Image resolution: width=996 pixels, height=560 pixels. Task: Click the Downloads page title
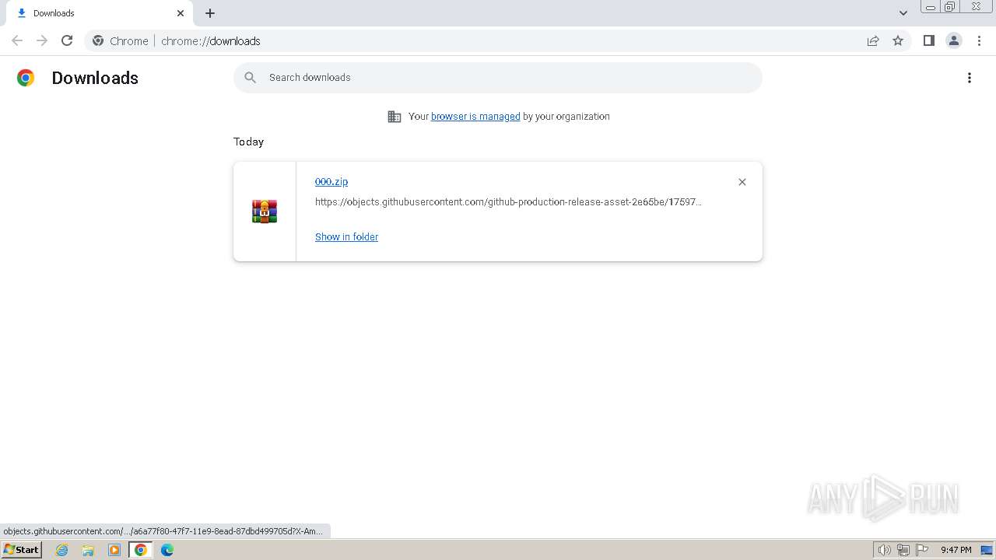tap(95, 78)
